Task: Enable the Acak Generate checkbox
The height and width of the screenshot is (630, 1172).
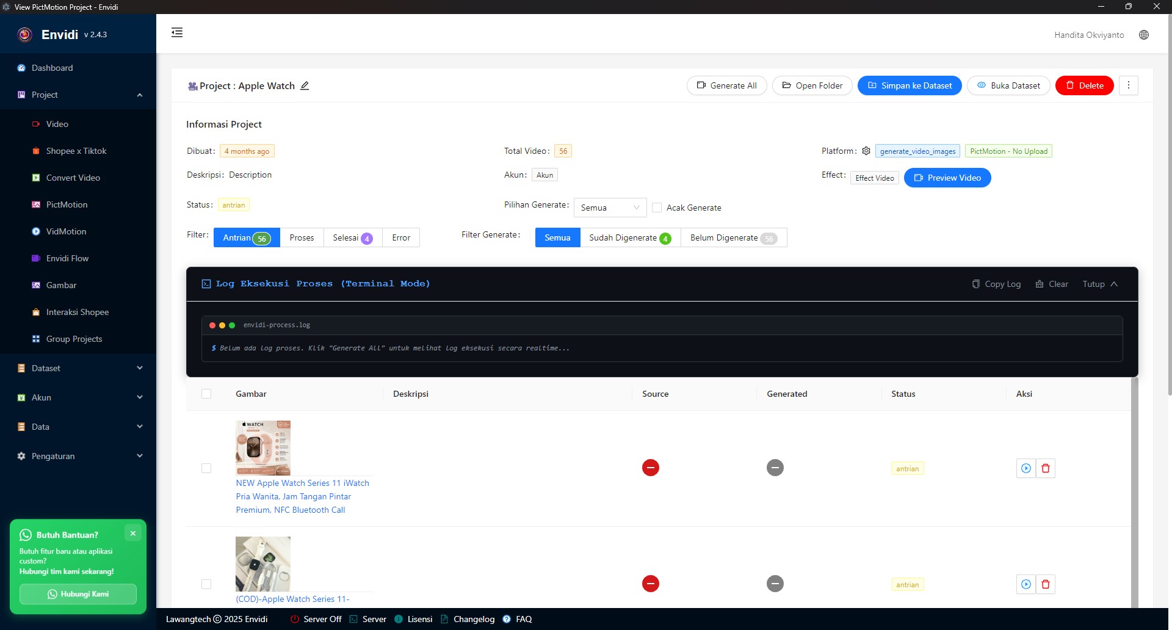Action: coord(657,208)
